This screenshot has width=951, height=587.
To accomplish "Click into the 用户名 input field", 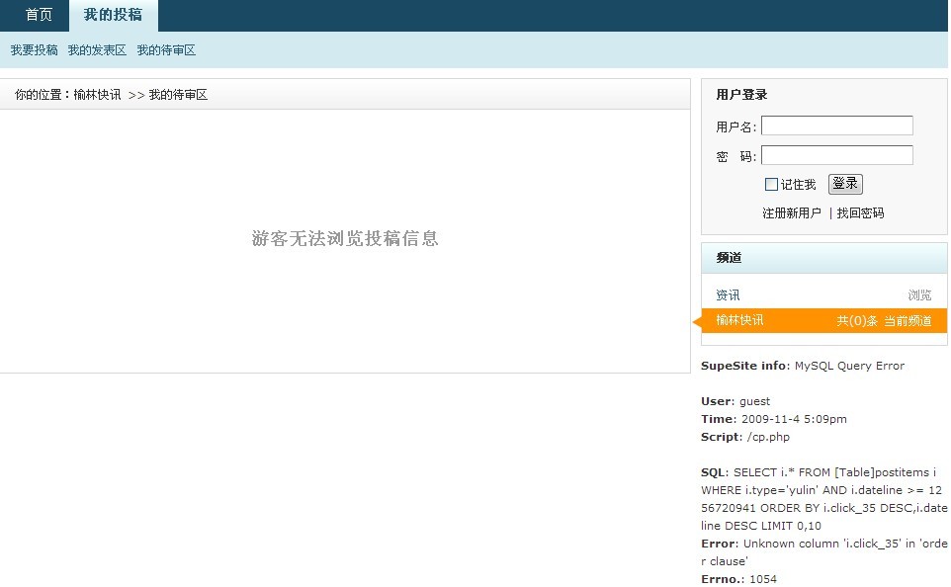I will [x=837, y=126].
